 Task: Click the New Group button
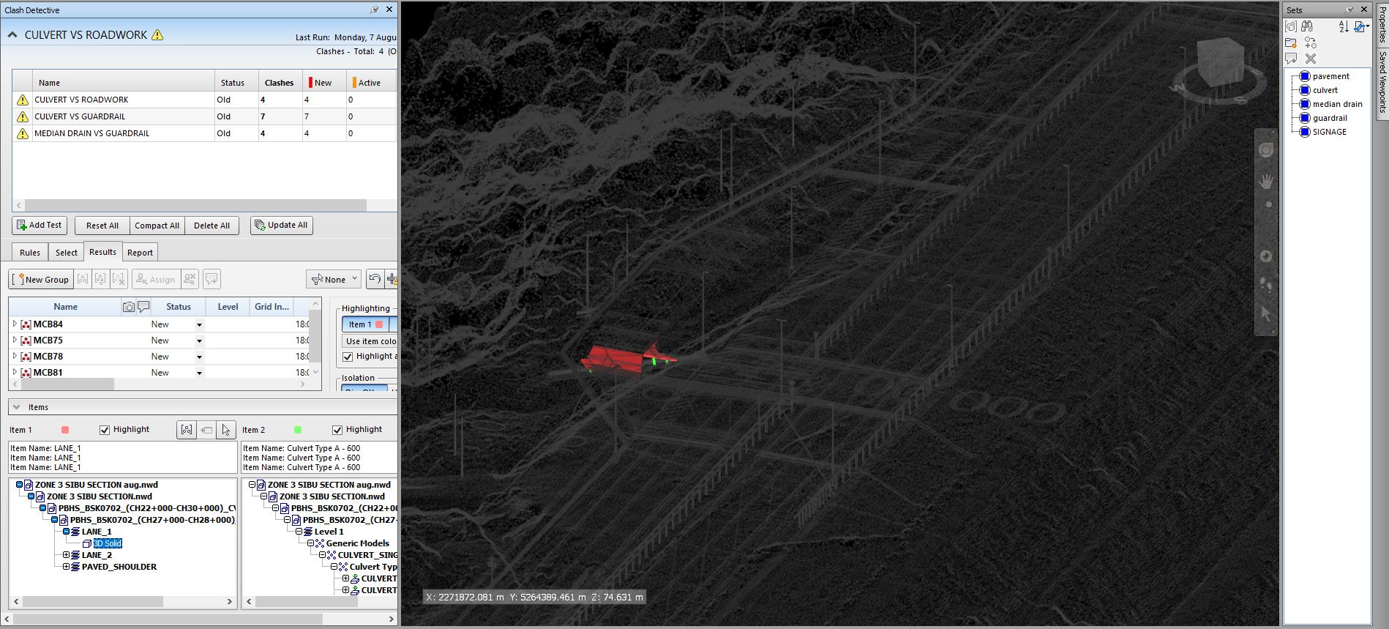[x=41, y=279]
